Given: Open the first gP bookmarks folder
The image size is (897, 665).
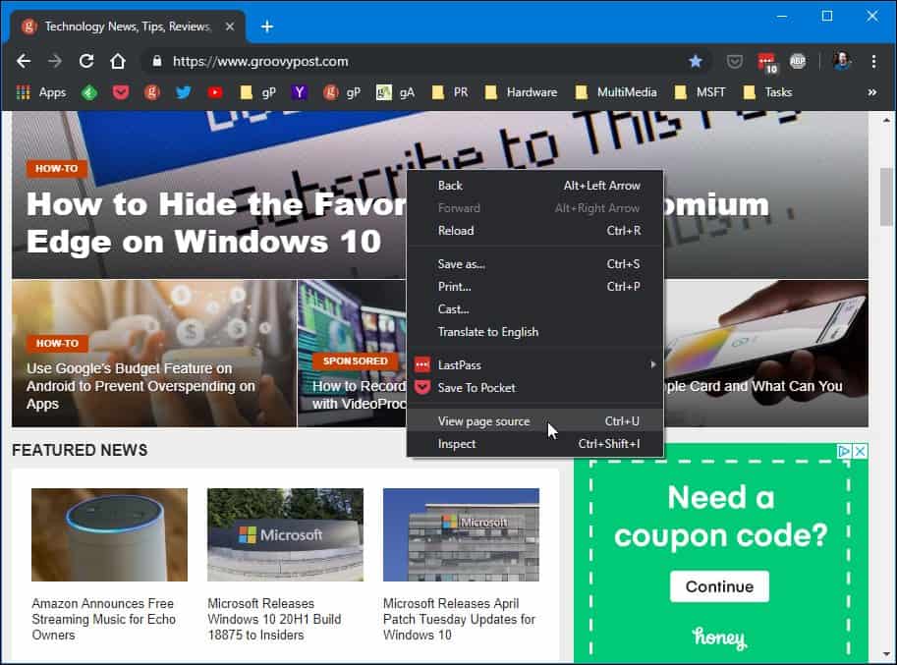Looking at the screenshot, I should 257,92.
